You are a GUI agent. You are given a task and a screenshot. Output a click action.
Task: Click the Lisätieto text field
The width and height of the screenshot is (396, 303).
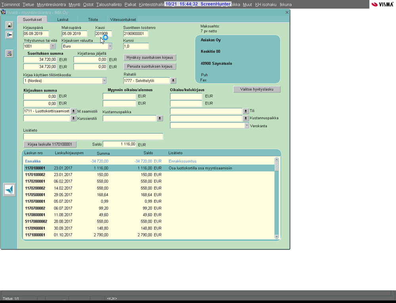[93, 136]
